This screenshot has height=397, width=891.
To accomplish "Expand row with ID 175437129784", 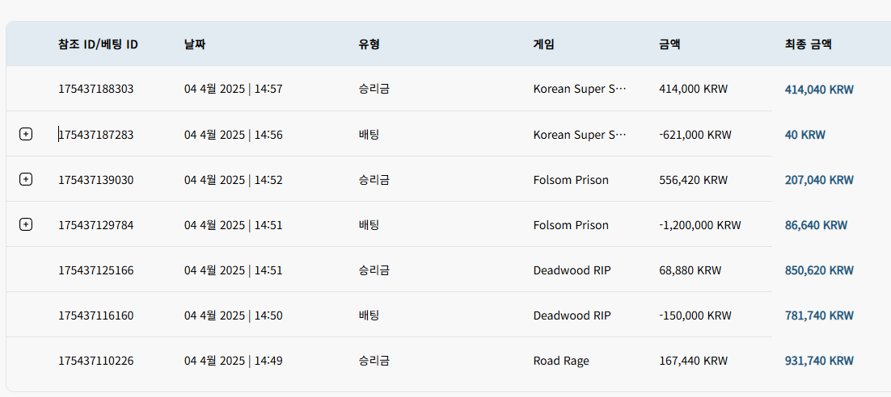I will pos(26,224).
